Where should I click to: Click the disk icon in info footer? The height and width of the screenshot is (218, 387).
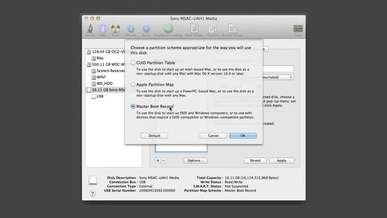pyautogui.click(x=93, y=180)
